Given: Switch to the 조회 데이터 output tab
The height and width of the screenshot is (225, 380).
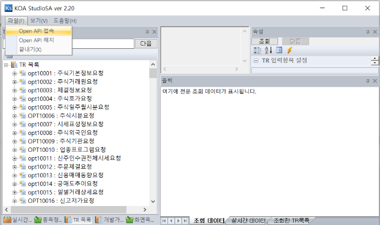Looking at the screenshot, I should point(209,221).
